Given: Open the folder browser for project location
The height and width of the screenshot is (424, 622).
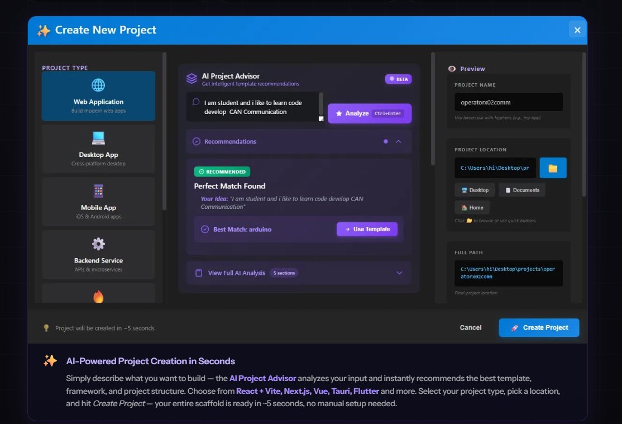Looking at the screenshot, I should (x=553, y=168).
